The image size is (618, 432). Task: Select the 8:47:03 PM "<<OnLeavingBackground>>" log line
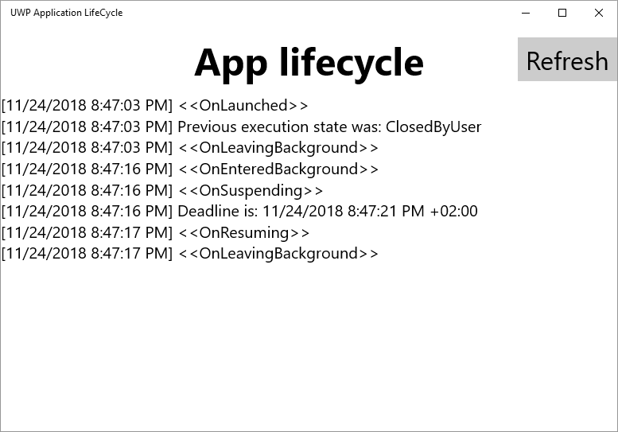click(x=189, y=148)
